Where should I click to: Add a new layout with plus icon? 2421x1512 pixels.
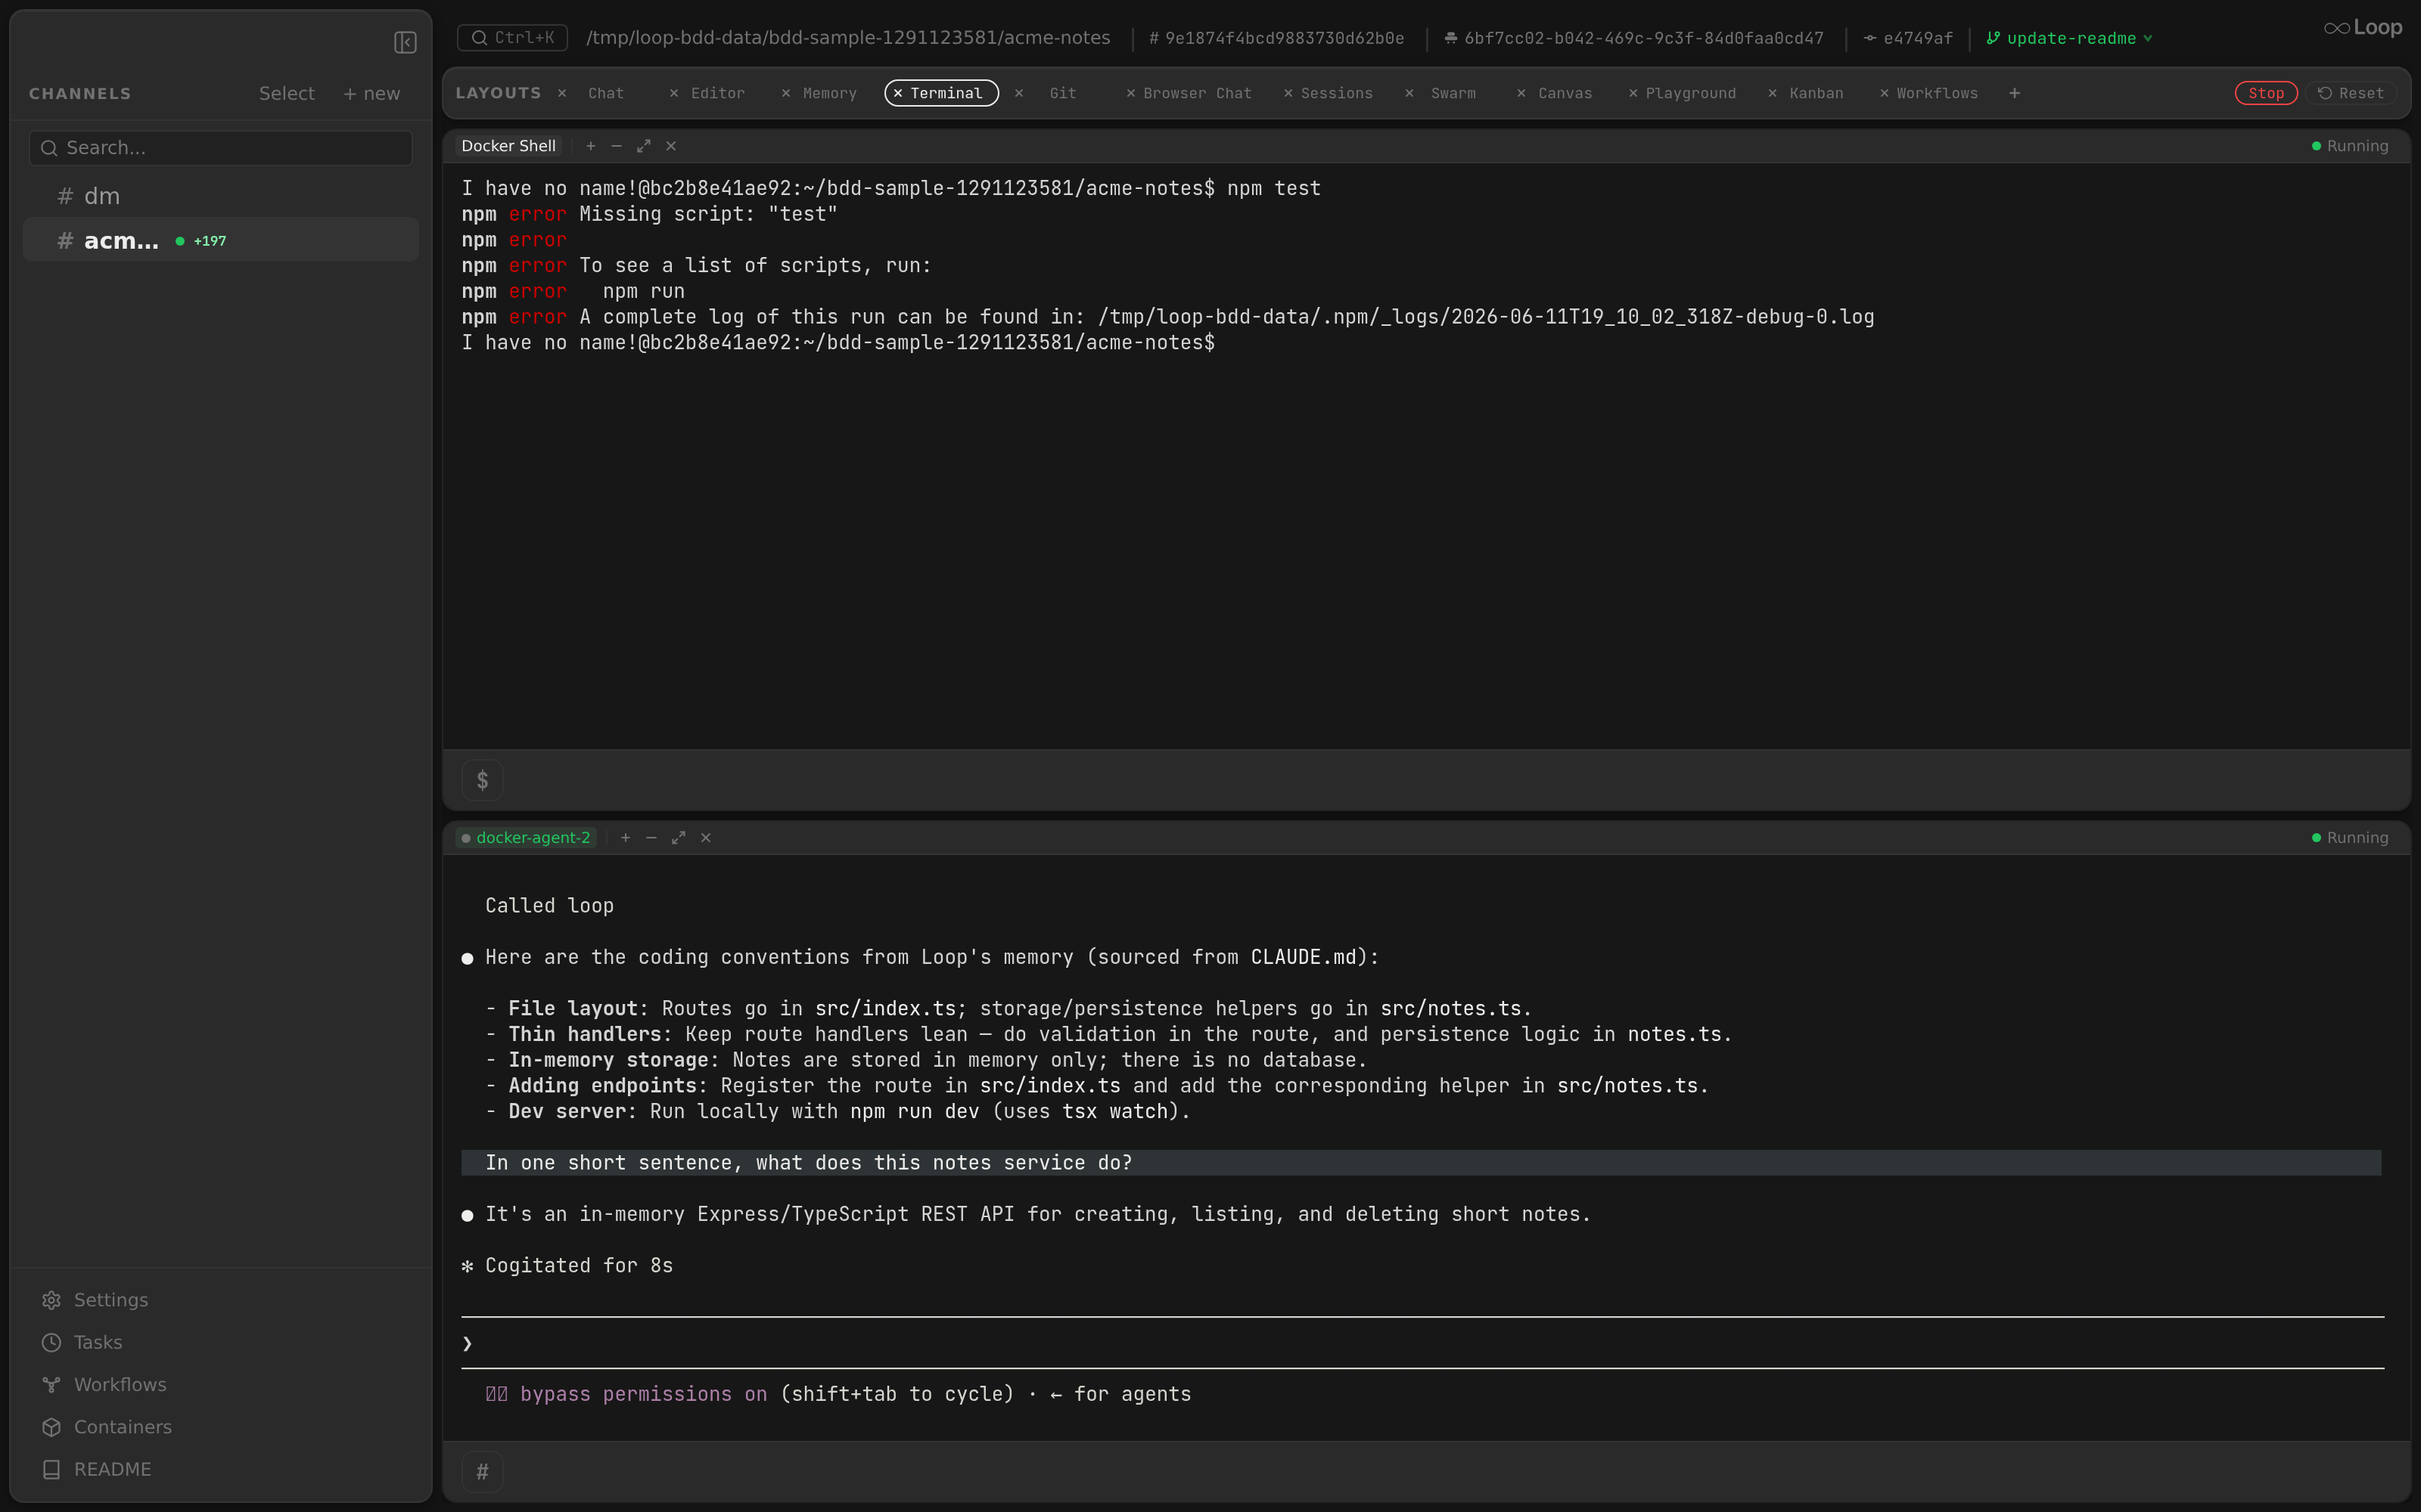(x=2014, y=93)
